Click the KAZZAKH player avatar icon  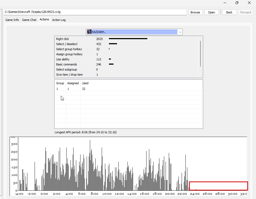pos(89,32)
